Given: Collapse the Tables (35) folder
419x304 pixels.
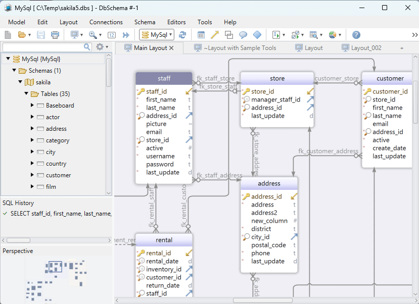Looking at the screenshot, I should coord(26,93).
